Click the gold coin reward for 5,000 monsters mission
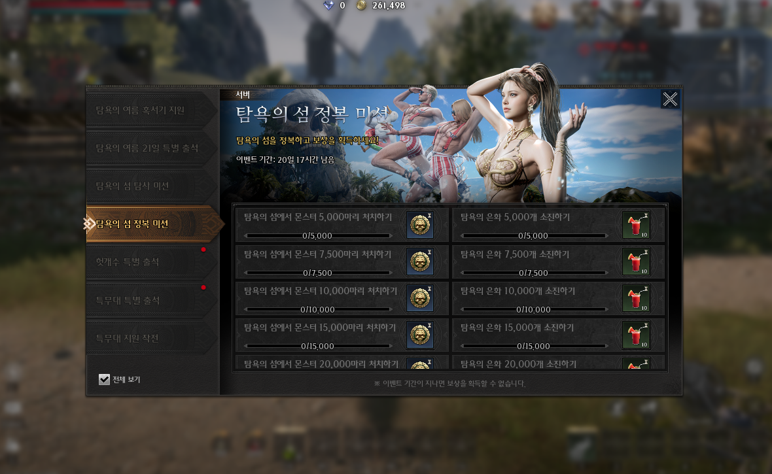772x474 pixels. 420,225
